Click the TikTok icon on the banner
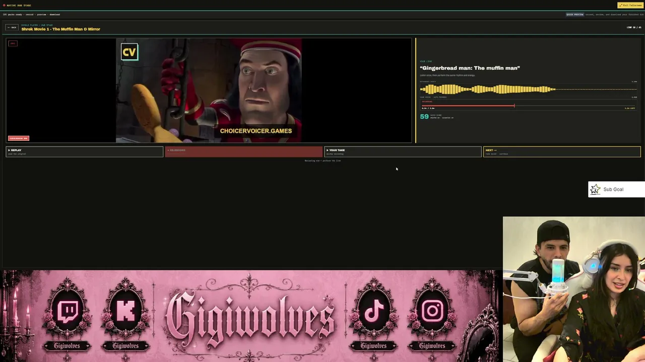Image resolution: width=645 pixels, height=362 pixels. point(374,311)
